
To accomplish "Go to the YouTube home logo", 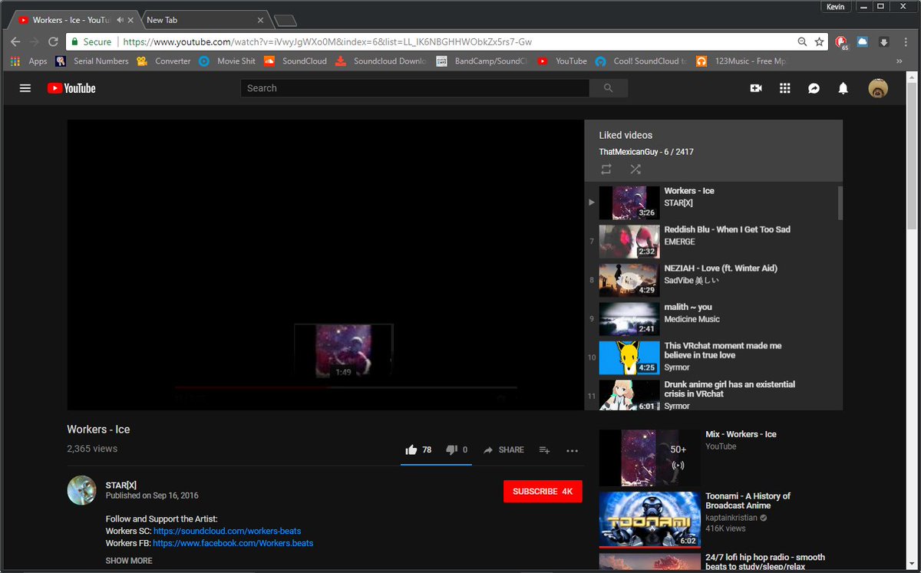I will pyautogui.click(x=71, y=88).
